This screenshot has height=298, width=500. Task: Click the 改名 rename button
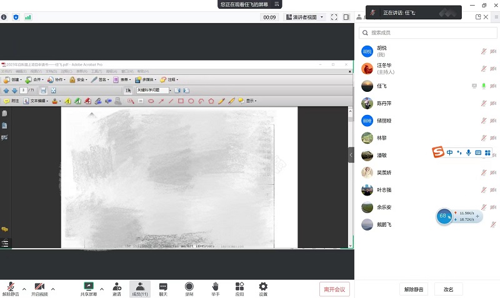tap(448, 289)
